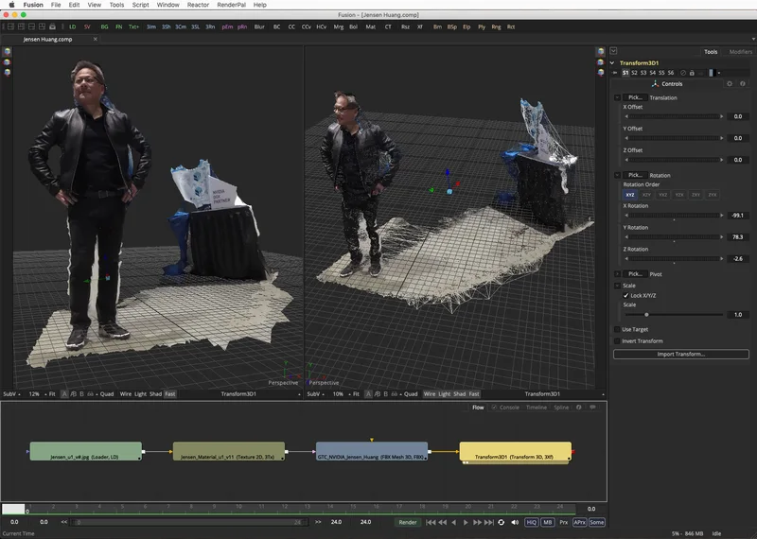This screenshot has height=539, width=757.
Task: Switch to the Spline tab
Action: [561, 408]
